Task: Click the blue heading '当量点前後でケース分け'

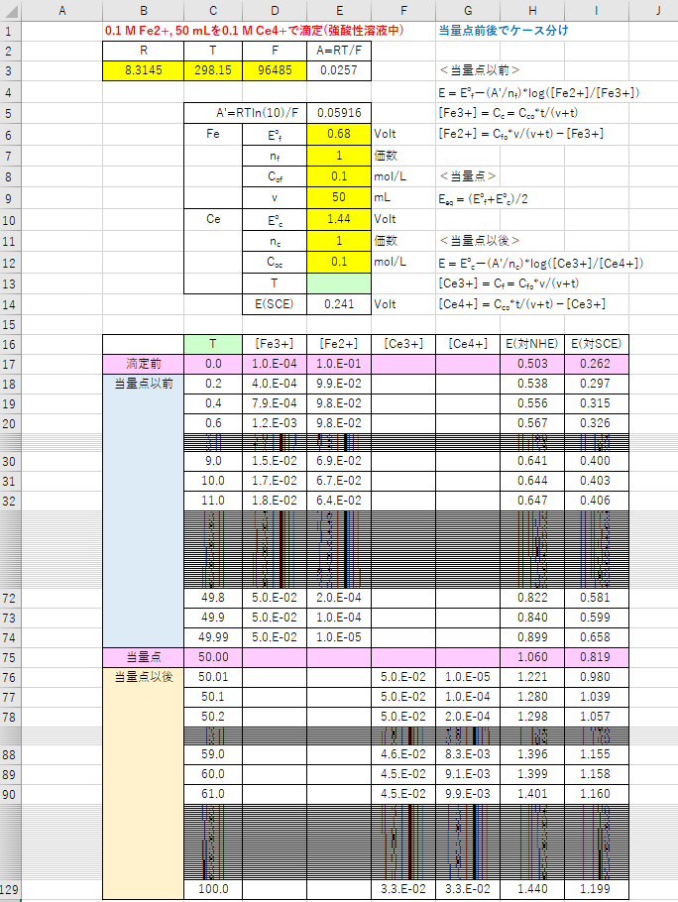Action: (504, 31)
